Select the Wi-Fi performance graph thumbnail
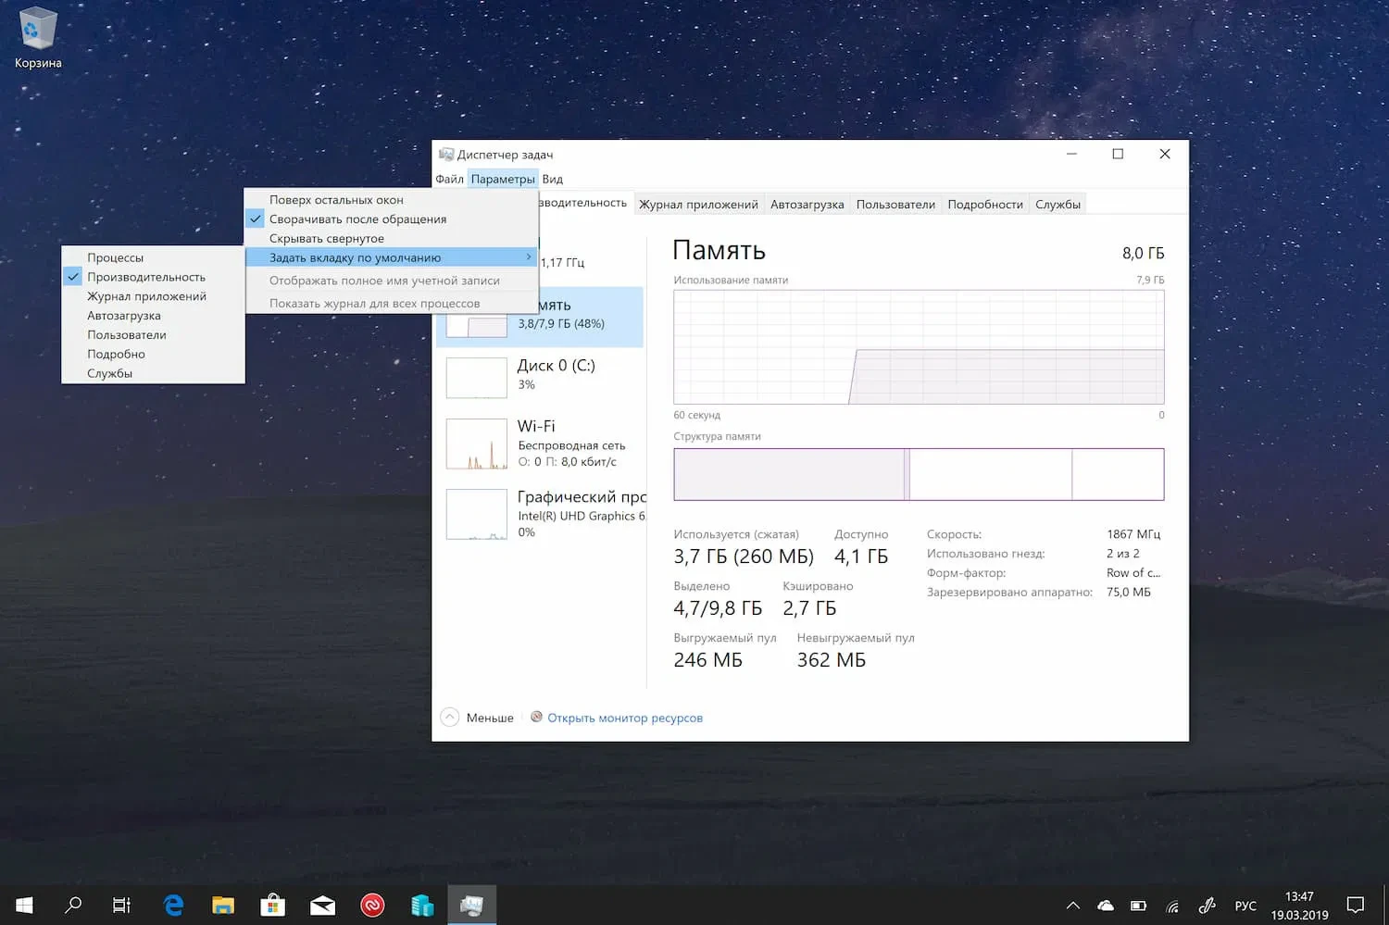The width and height of the screenshot is (1389, 925). 476,444
